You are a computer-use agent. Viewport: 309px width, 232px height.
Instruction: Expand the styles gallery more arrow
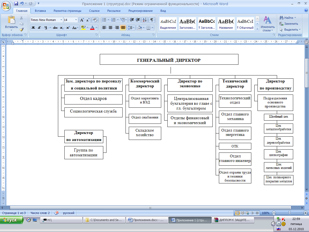coord(257,28)
